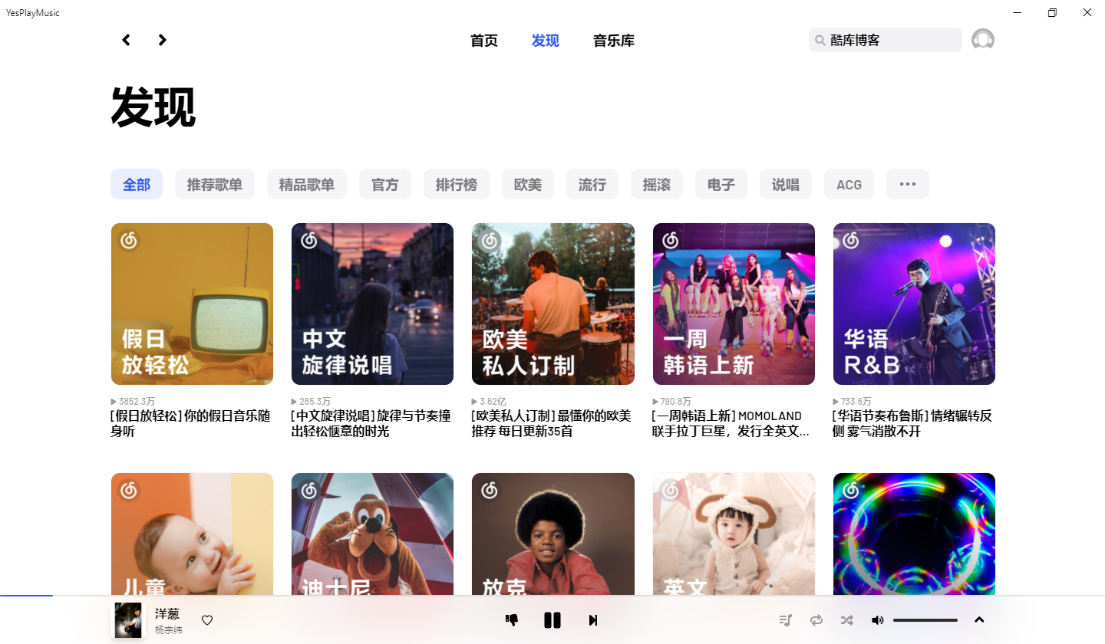1105x644 pixels.
Task: Select the 全部 category
Action: tap(137, 184)
